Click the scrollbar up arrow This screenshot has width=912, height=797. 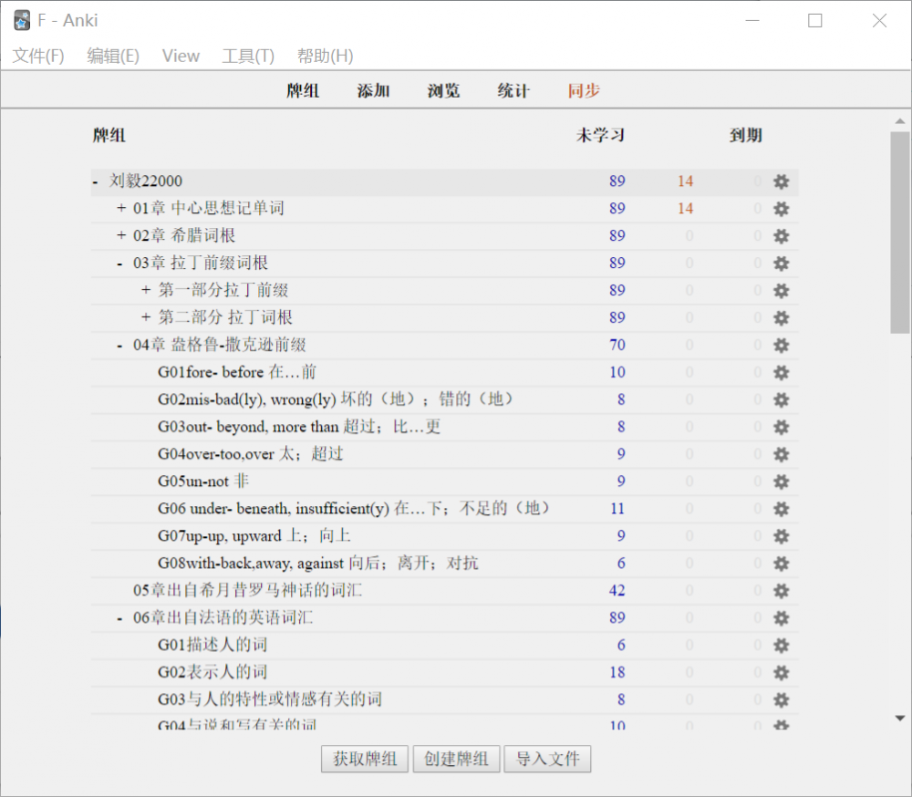click(x=900, y=121)
